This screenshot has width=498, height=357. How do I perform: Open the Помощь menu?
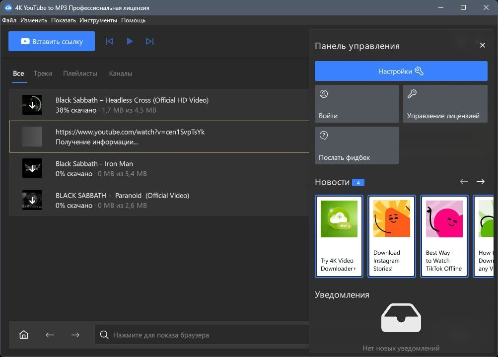[x=133, y=20]
